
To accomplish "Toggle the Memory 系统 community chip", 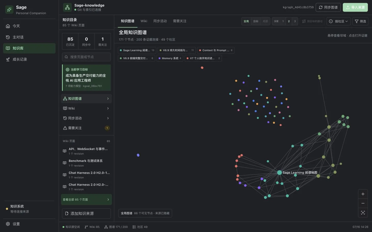I will point(170,58).
